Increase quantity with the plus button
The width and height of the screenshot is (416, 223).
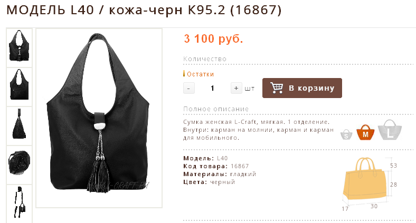coord(236,88)
